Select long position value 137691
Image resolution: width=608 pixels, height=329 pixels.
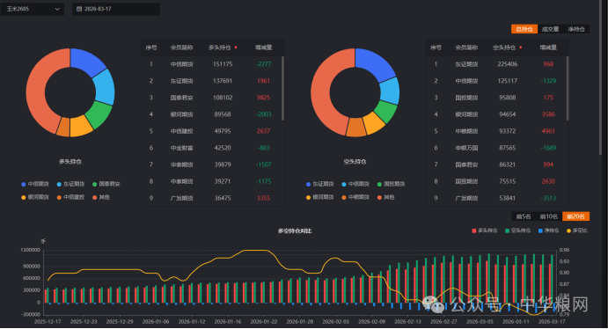pyautogui.click(x=223, y=81)
